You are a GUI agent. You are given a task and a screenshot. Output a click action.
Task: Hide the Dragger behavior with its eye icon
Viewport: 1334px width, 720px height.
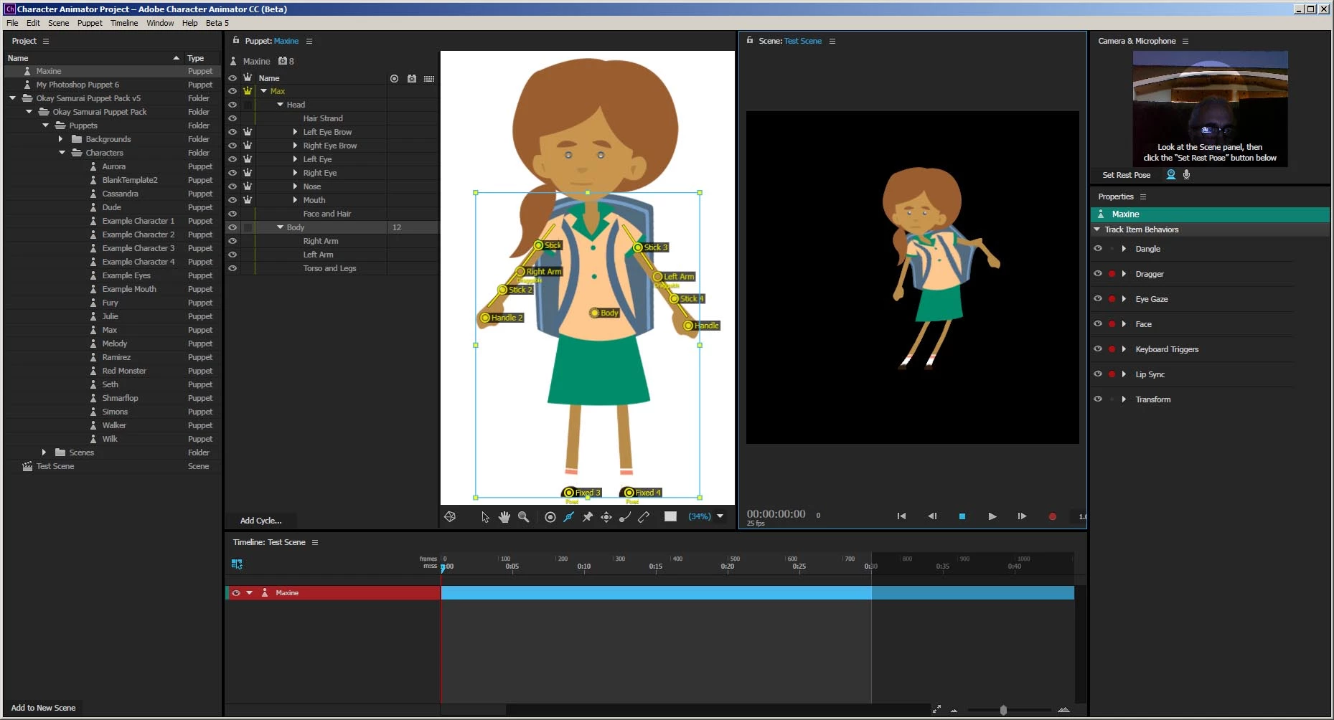pos(1097,274)
